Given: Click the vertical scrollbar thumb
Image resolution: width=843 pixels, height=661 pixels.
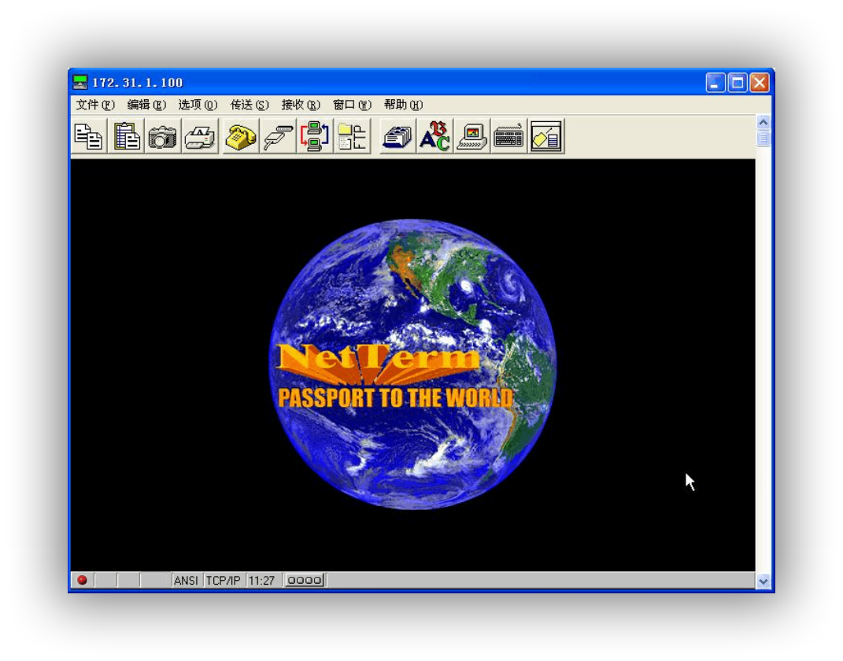Looking at the screenshot, I should tap(763, 138).
